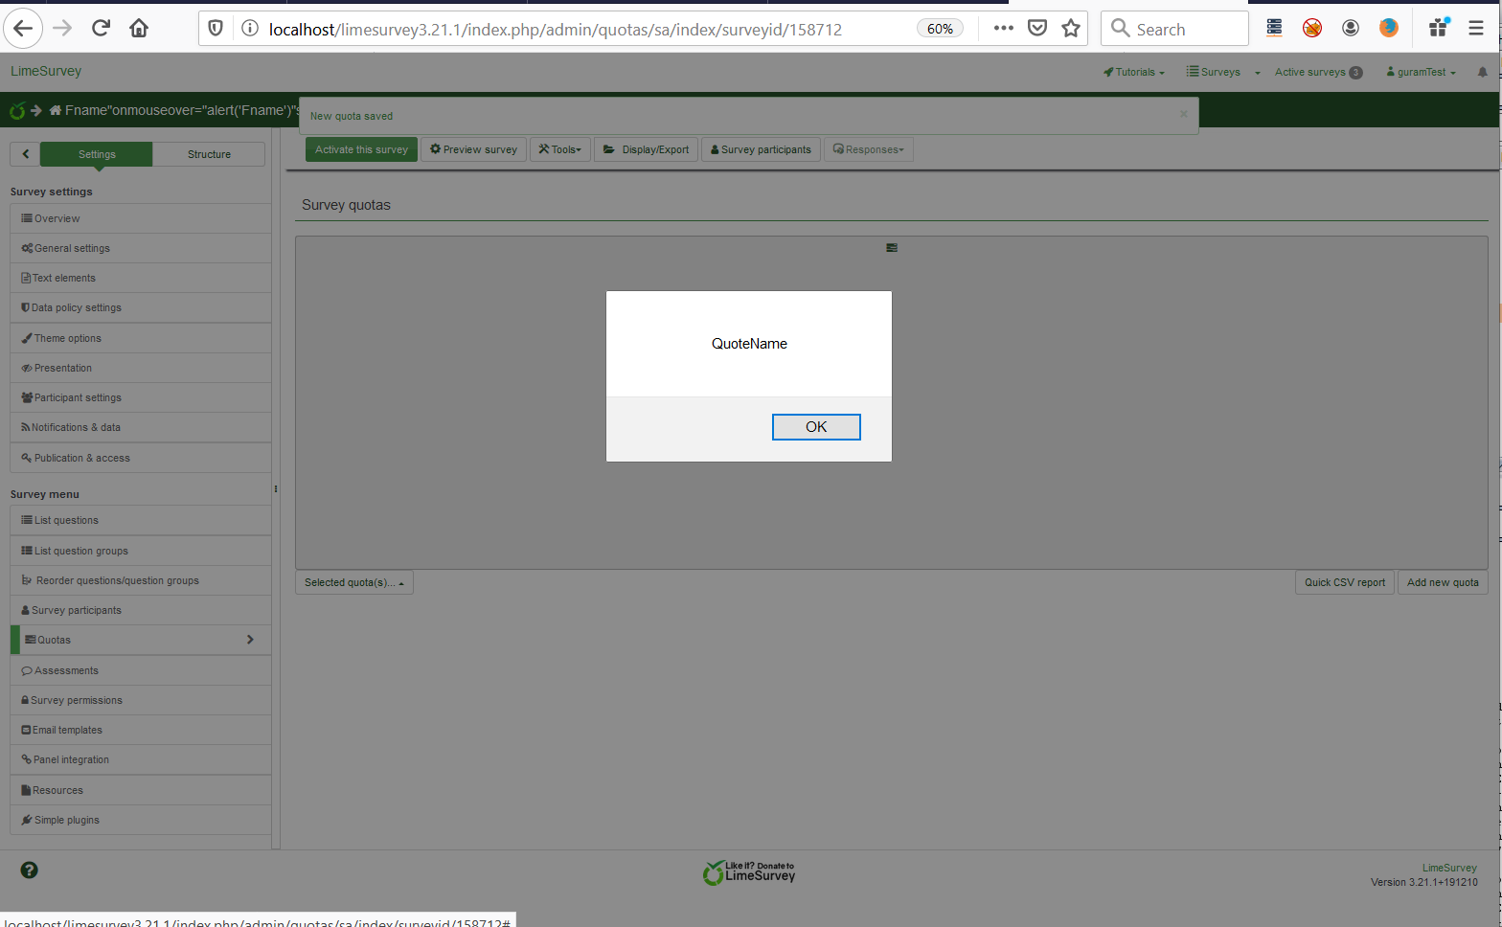Open Data policy settings

pyautogui.click(x=141, y=307)
